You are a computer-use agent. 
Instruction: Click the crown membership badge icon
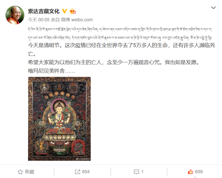pos(73,11)
